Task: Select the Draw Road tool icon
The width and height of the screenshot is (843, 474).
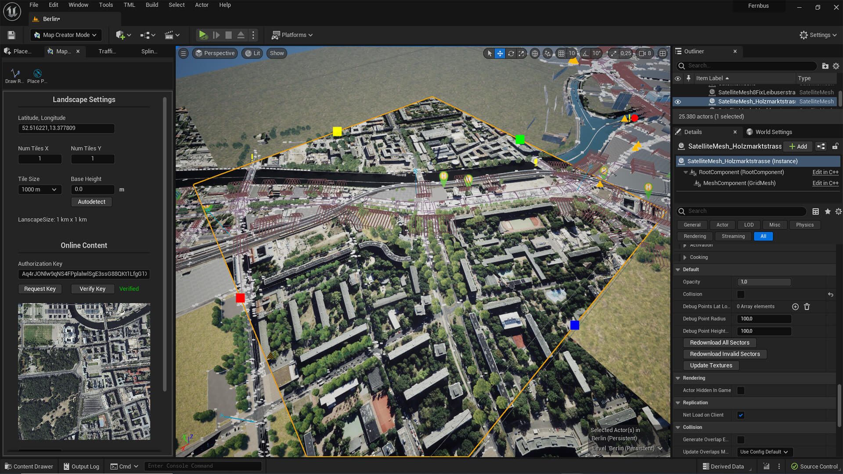Action: point(15,73)
